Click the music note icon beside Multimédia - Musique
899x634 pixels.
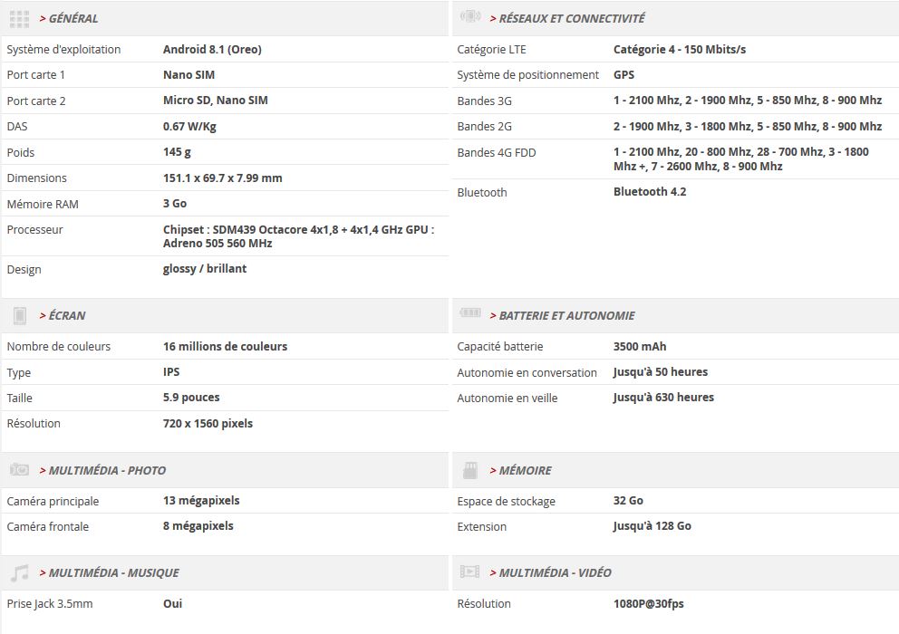(x=19, y=572)
